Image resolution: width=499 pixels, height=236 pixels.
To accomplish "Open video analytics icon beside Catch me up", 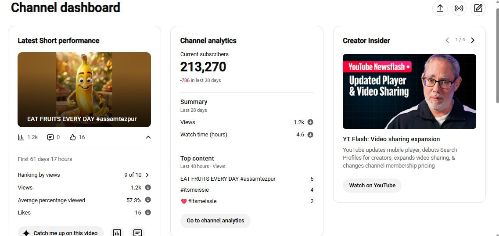I will click(x=117, y=233).
